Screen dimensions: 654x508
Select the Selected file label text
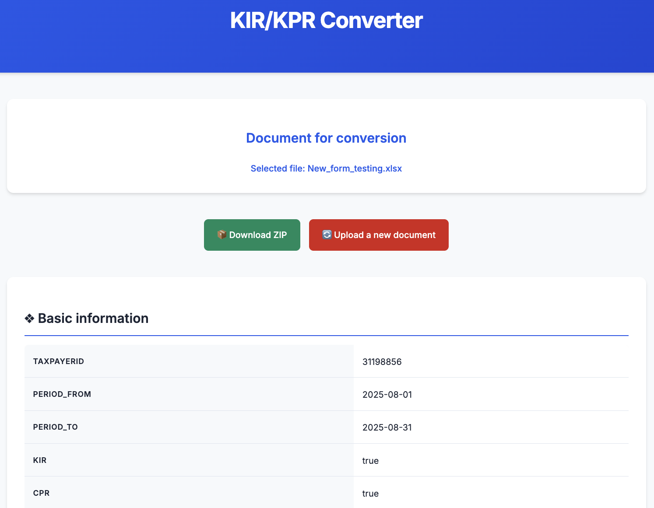pos(277,168)
